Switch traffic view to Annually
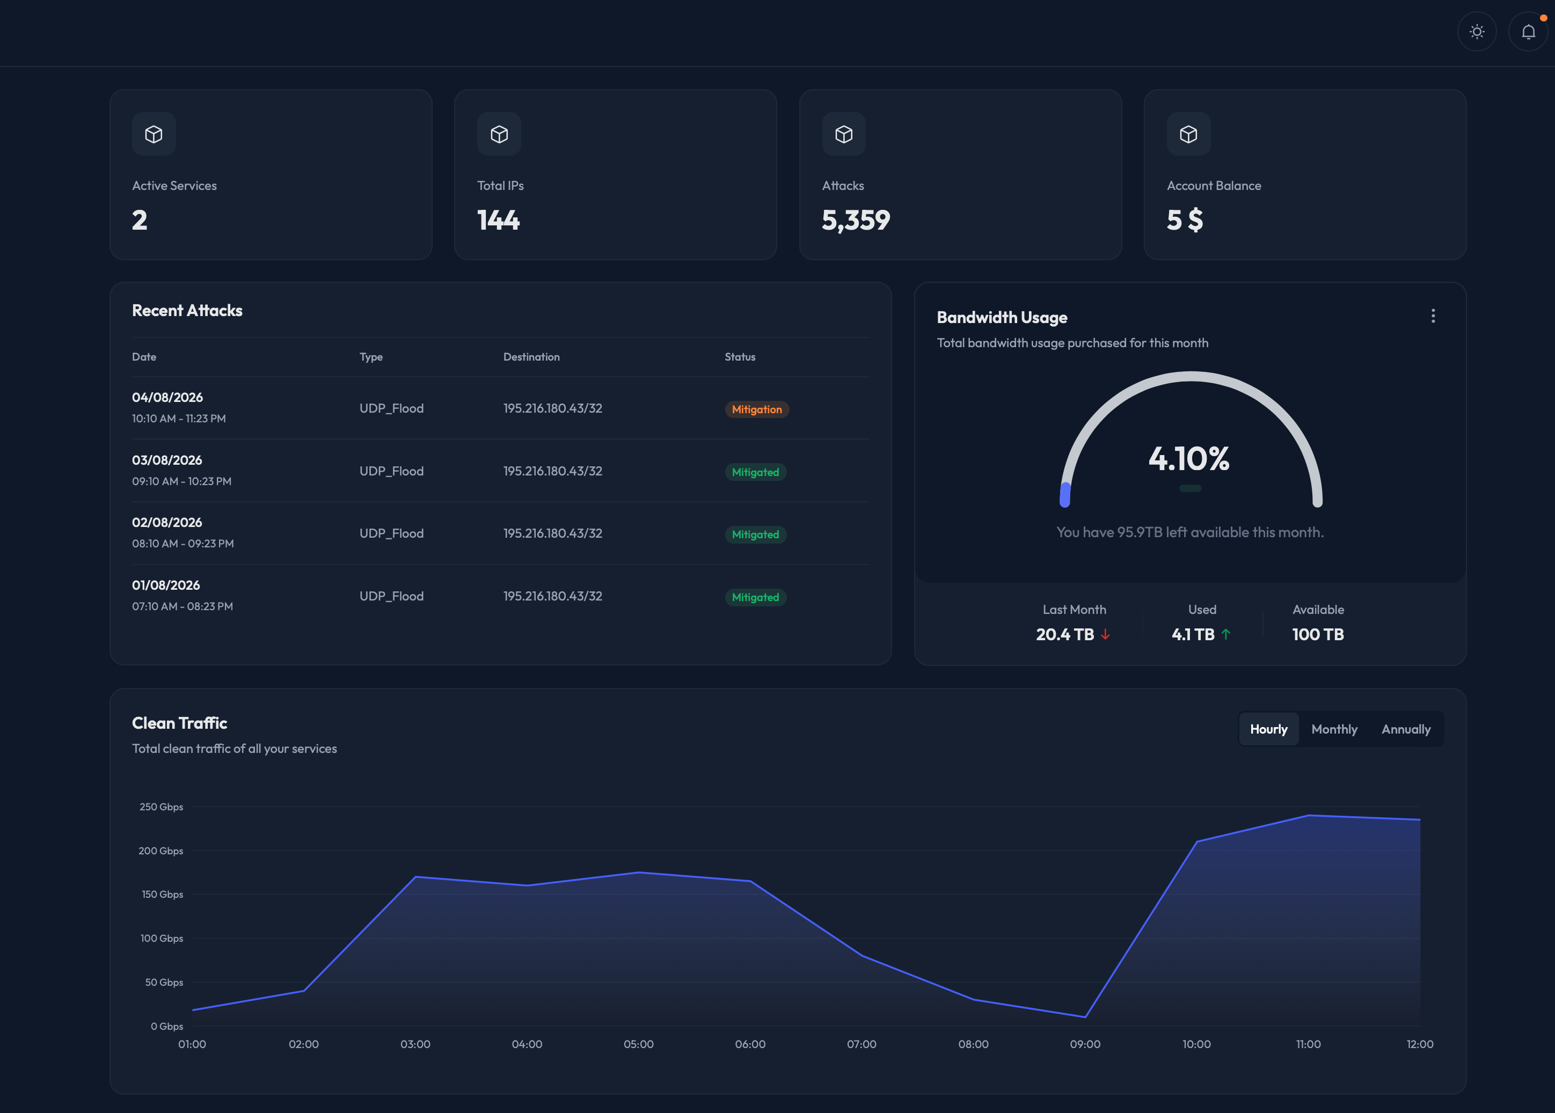 pyautogui.click(x=1406, y=729)
